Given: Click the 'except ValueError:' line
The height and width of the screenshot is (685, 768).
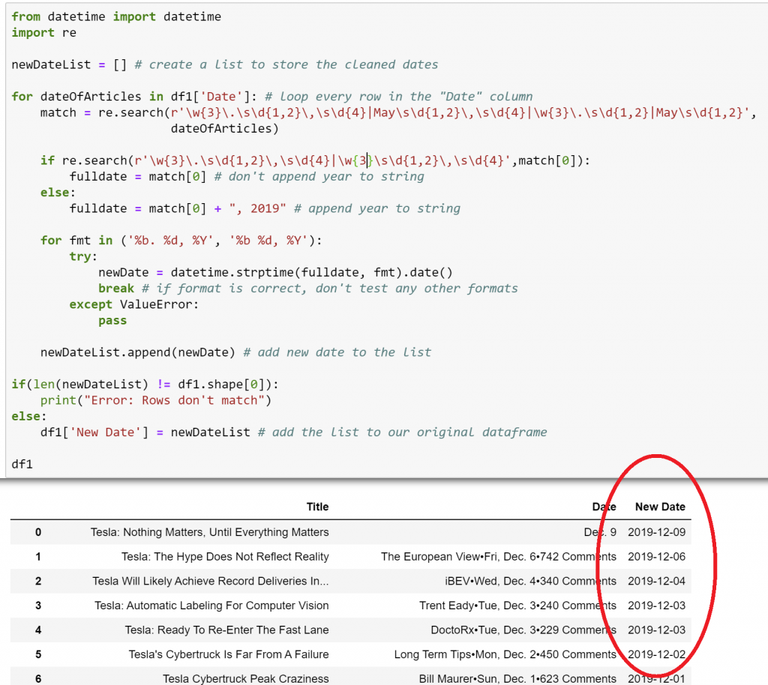Looking at the screenshot, I should tap(134, 304).
